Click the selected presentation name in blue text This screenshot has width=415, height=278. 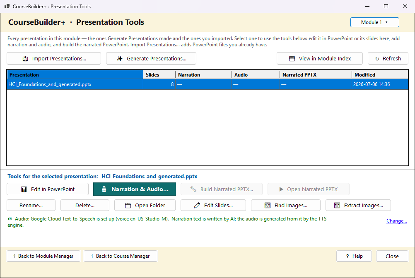(149, 177)
